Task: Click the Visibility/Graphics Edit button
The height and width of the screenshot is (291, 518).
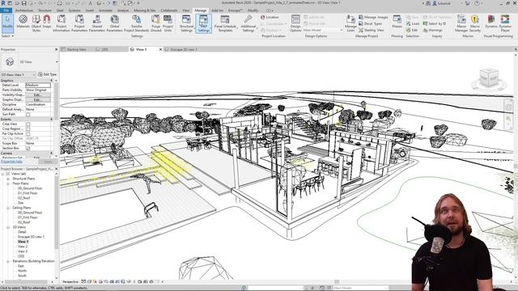Action: tap(38, 95)
